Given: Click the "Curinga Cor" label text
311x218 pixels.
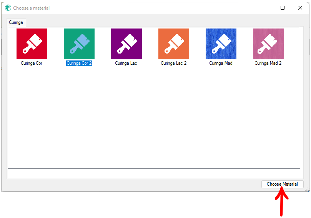Looking at the screenshot, I should click(32, 63).
